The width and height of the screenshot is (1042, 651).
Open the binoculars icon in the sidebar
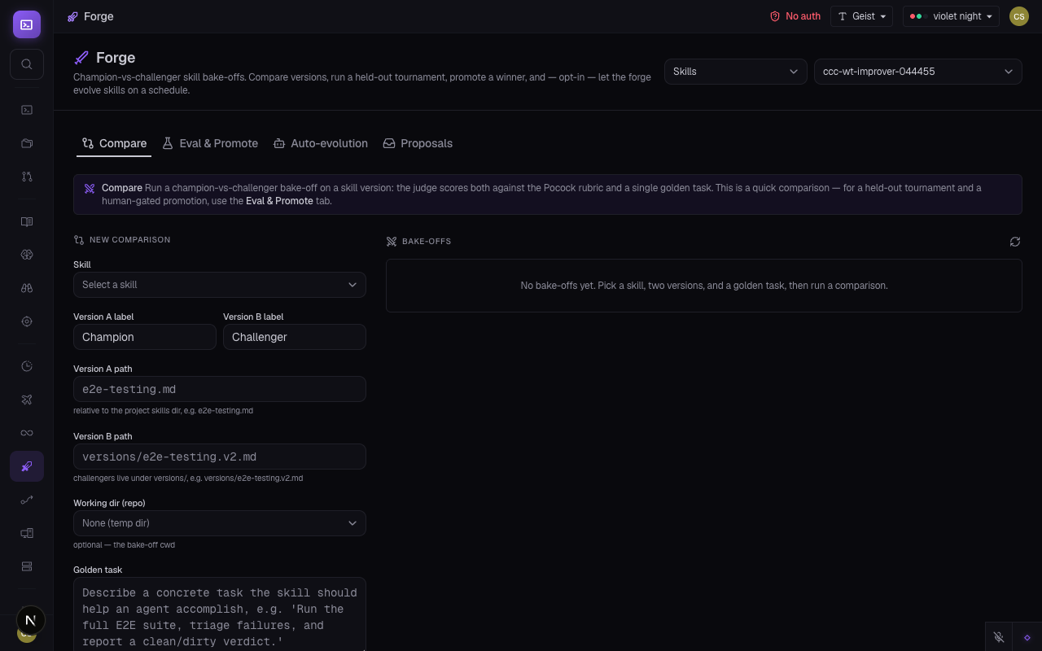(27, 288)
